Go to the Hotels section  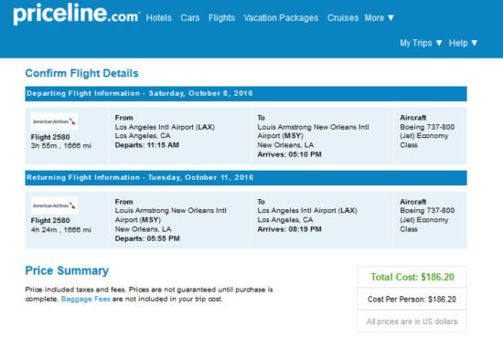(159, 18)
